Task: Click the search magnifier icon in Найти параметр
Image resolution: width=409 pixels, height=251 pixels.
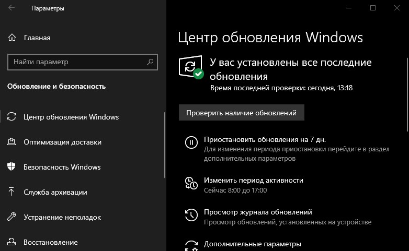Action: (150, 62)
